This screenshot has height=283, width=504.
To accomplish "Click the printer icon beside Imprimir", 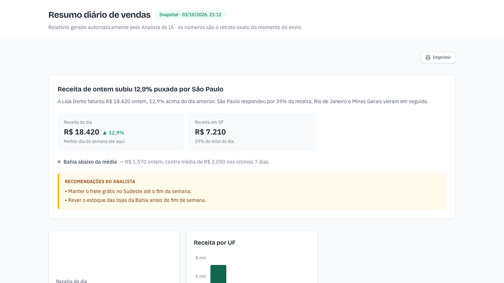I will (428, 57).
